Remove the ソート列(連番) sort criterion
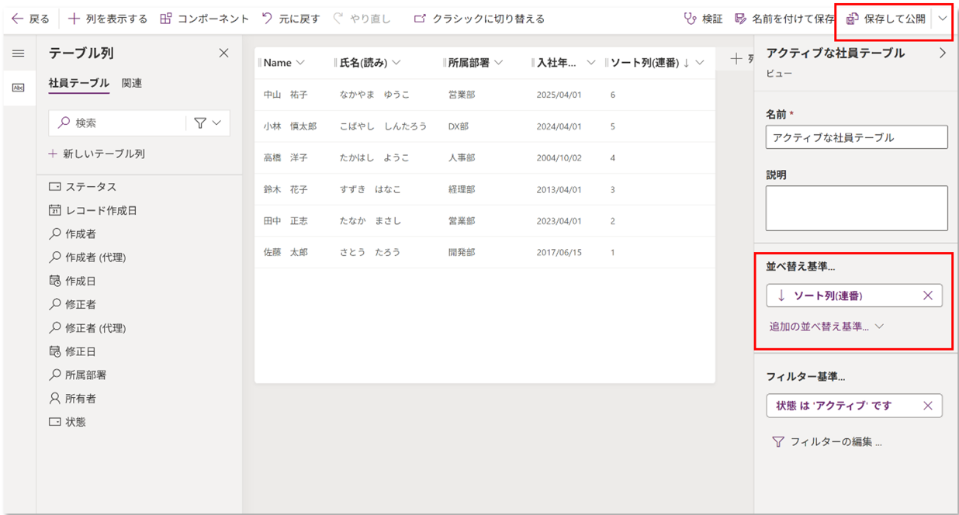Viewport: 959px width, 515px height. tap(927, 296)
